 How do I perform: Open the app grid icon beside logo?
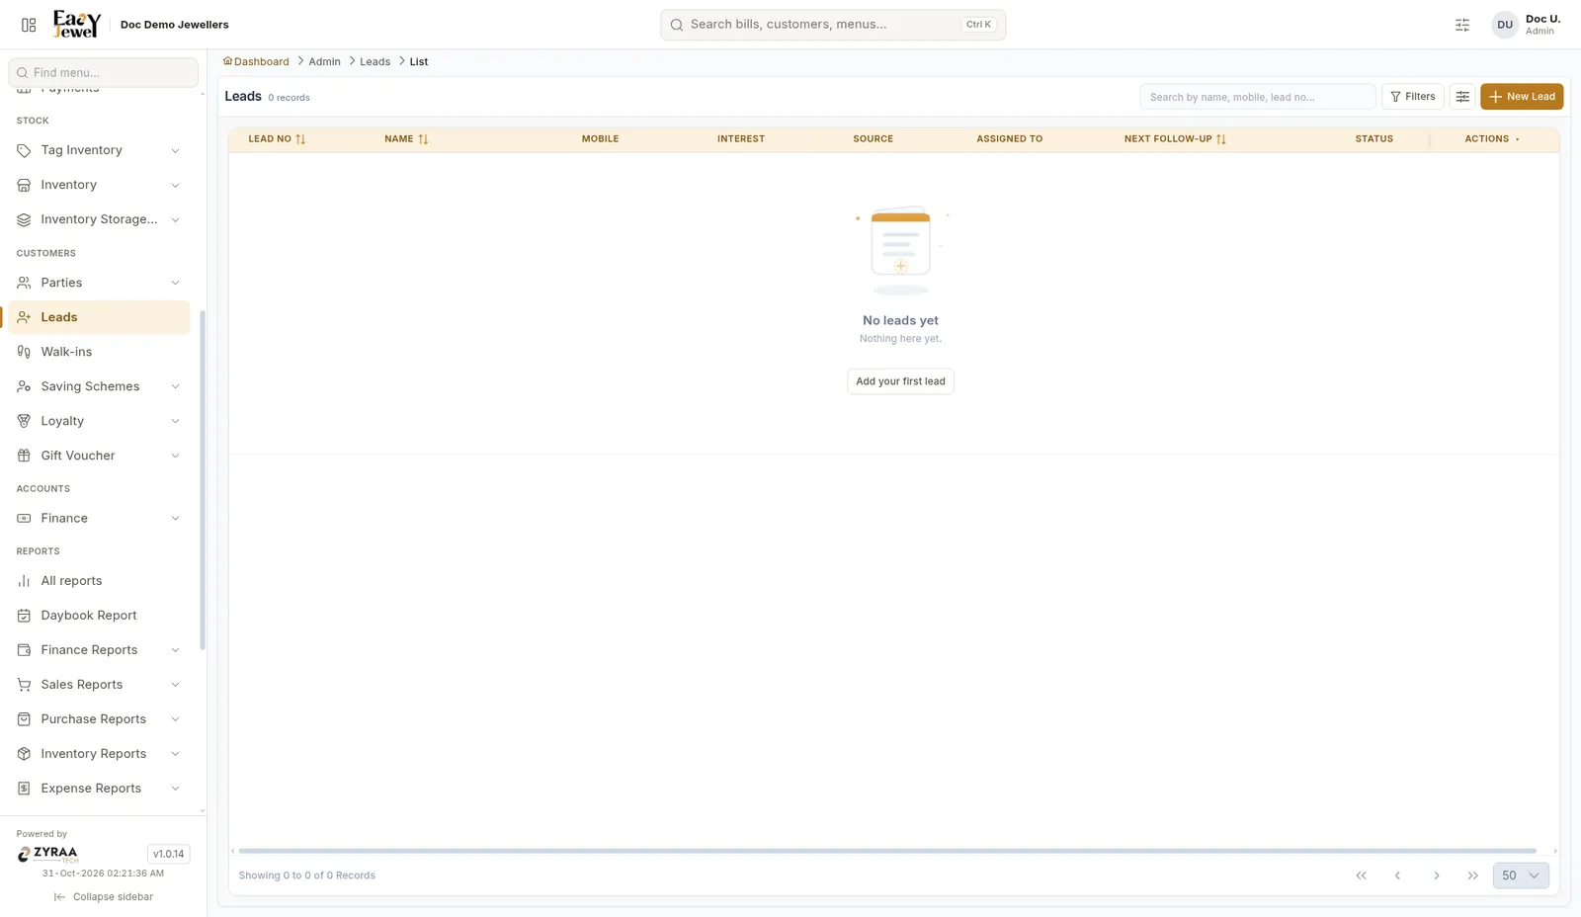point(29,25)
